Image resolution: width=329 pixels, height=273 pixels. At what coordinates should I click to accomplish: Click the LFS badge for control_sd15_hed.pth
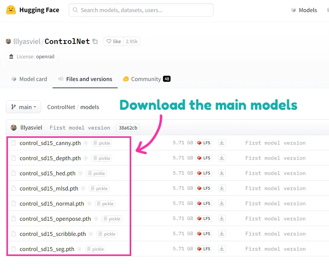203,173
